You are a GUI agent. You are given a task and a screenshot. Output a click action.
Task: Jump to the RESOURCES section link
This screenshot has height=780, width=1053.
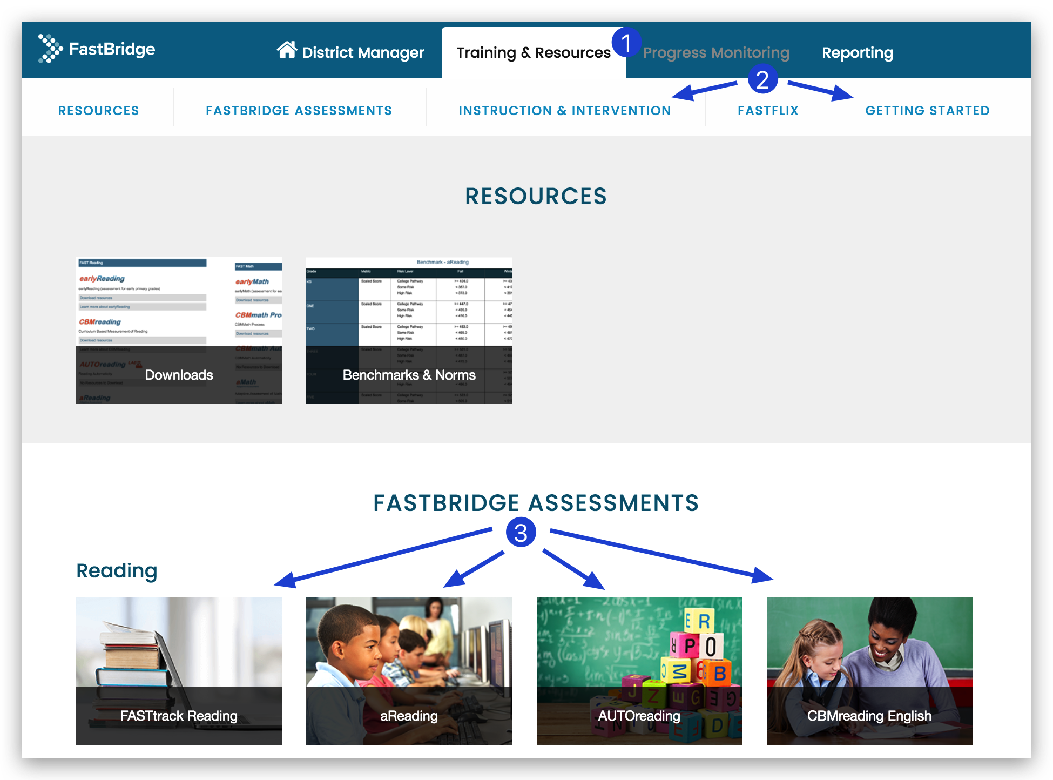pos(99,111)
